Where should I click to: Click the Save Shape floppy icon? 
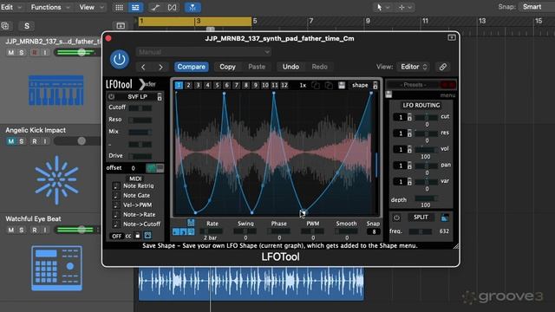tap(342, 85)
